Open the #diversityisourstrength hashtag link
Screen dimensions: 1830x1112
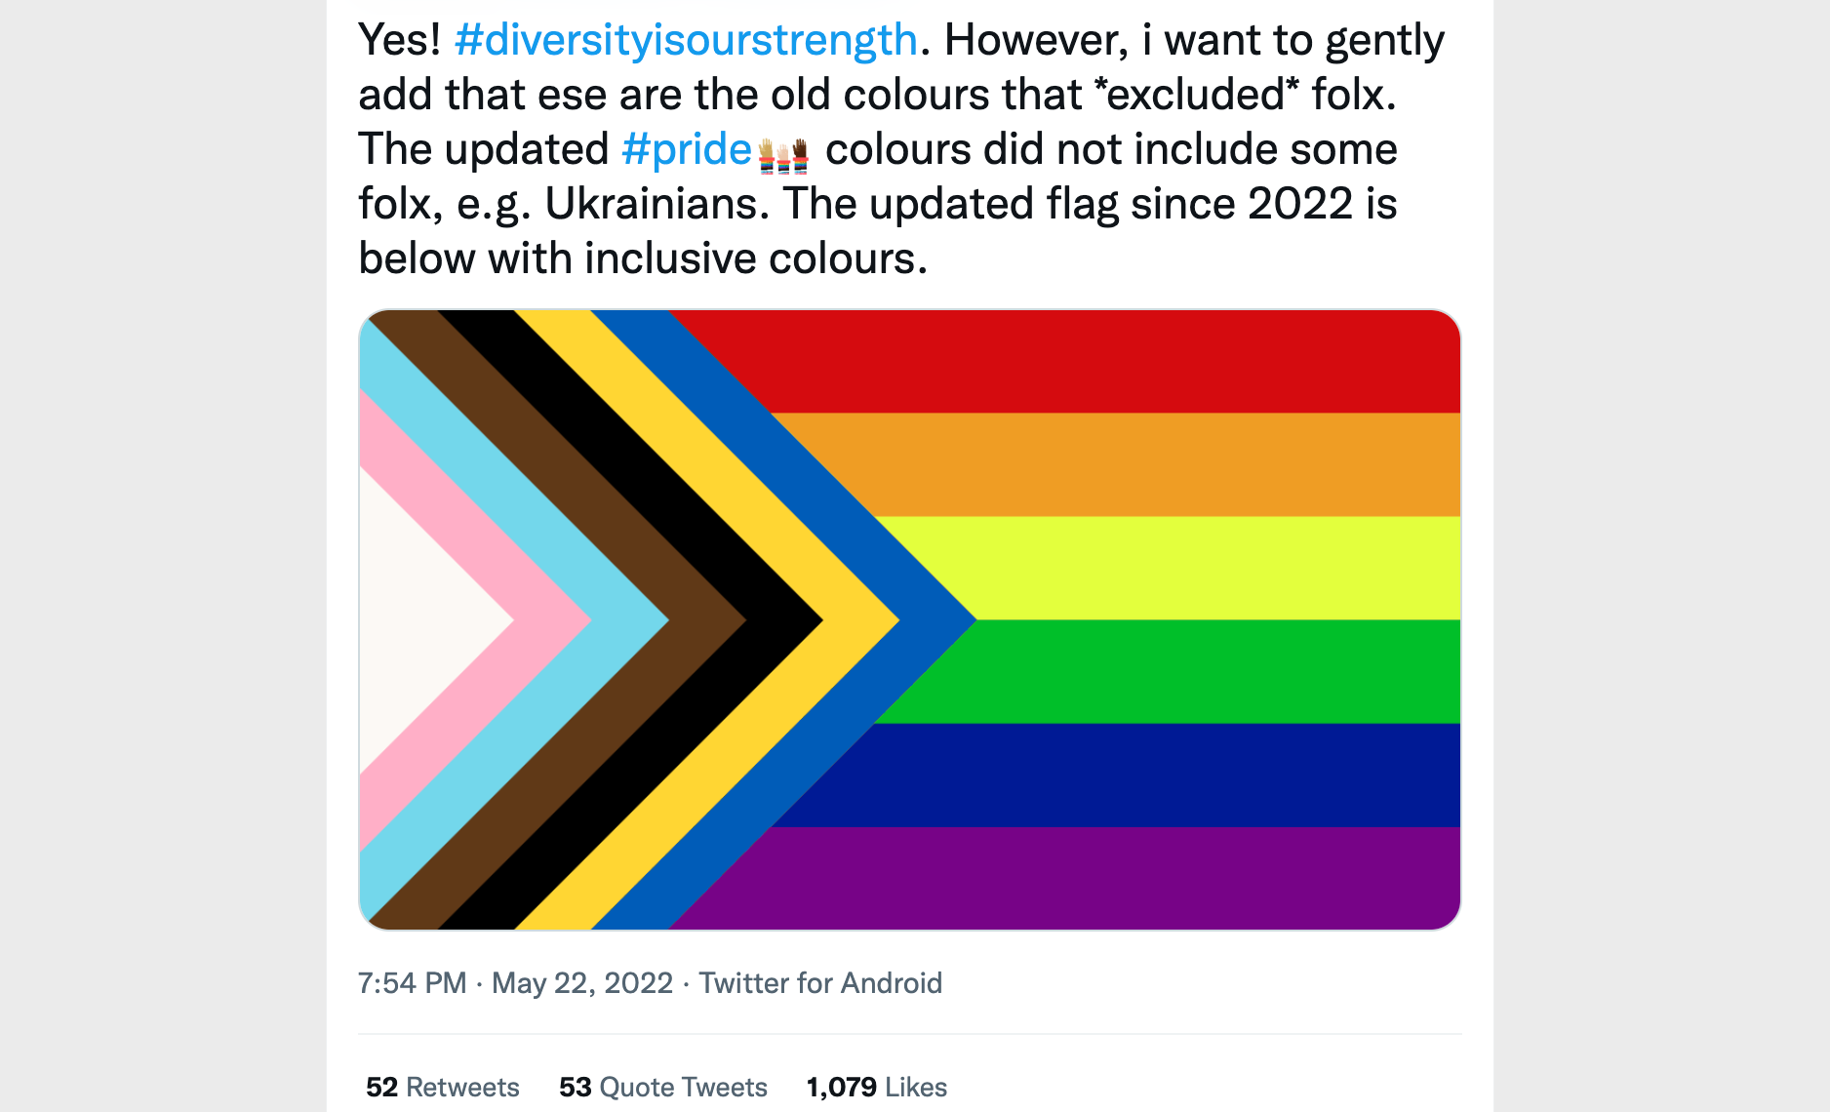[686, 41]
